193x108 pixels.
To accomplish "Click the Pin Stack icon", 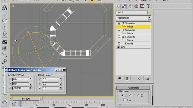I will (x=119, y=78).
